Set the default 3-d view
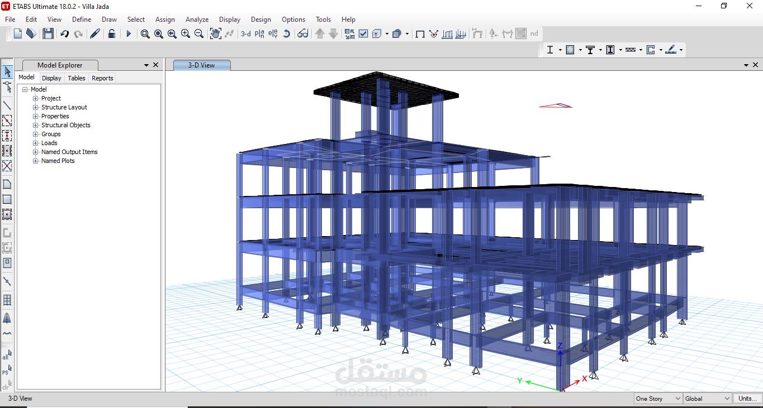This screenshot has height=408, width=763. pyautogui.click(x=246, y=34)
